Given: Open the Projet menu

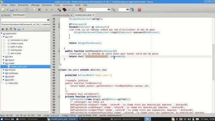Looking at the screenshot, I should click(57, 5).
